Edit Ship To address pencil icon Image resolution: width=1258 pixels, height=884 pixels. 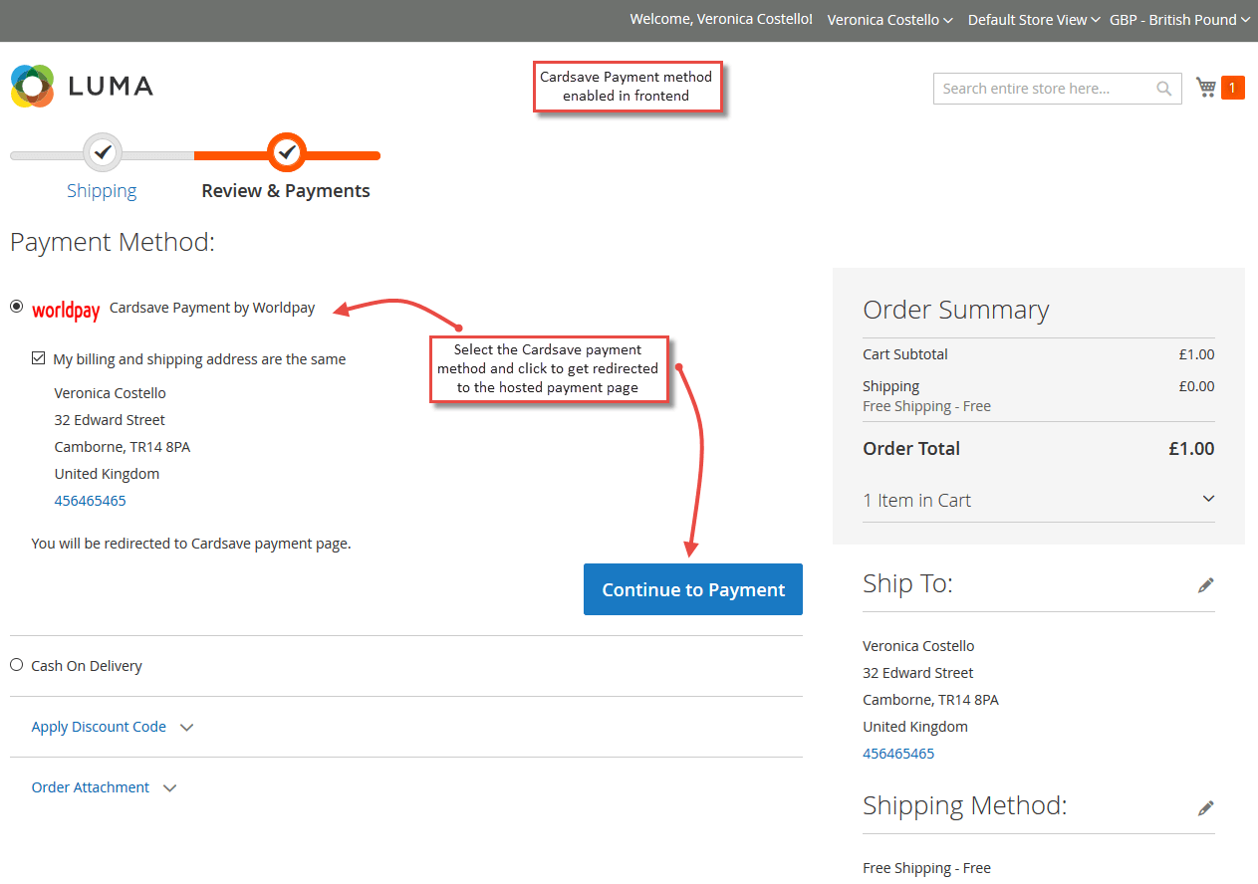click(x=1206, y=585)
